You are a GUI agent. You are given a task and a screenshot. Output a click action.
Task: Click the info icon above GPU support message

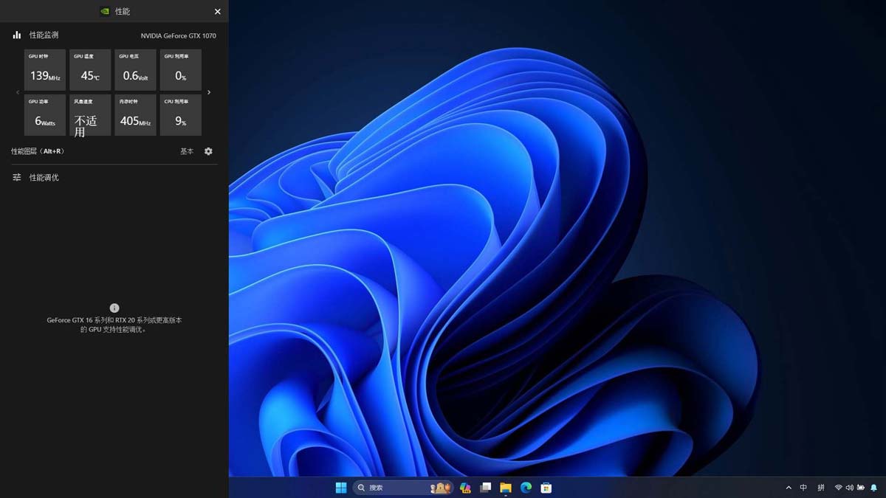(114, 308)
